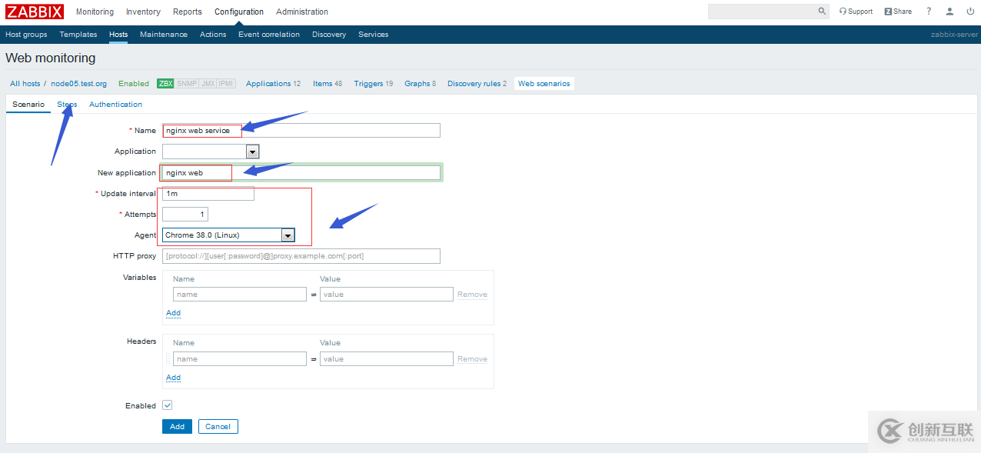Switch to the Authentication tab
This screenshot has height=453, width=981.
point(115,104)
